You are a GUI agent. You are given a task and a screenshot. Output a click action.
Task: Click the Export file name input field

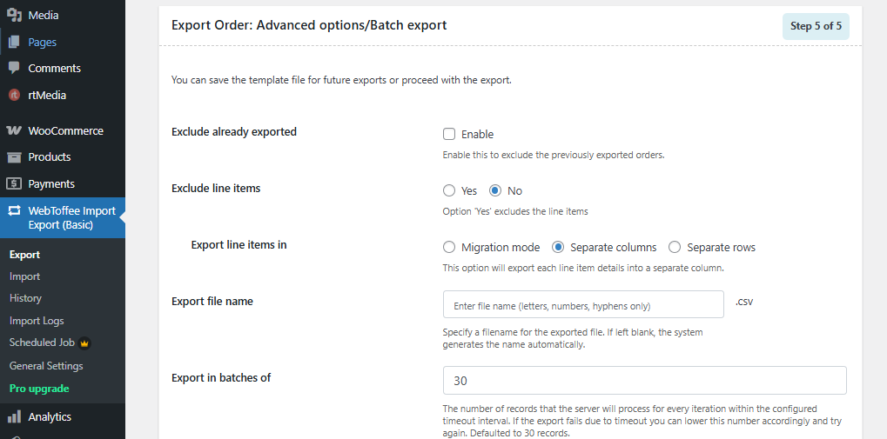[x=583, y=305]
